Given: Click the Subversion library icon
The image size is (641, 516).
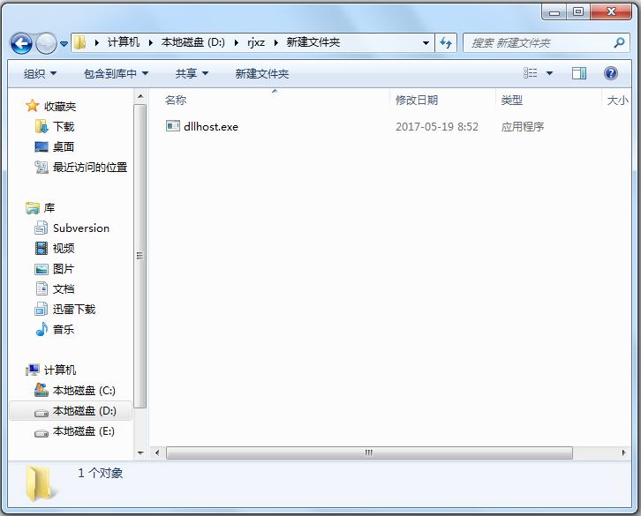Looking at the screenshot, I should 41,228.
